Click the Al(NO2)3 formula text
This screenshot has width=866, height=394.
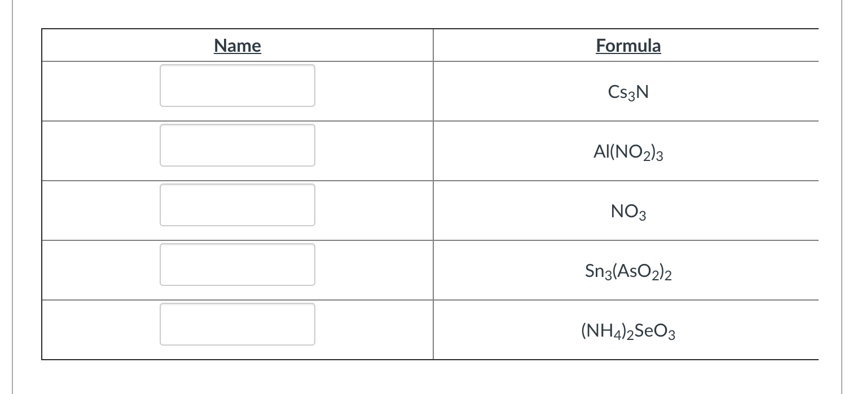coord(628,152)
